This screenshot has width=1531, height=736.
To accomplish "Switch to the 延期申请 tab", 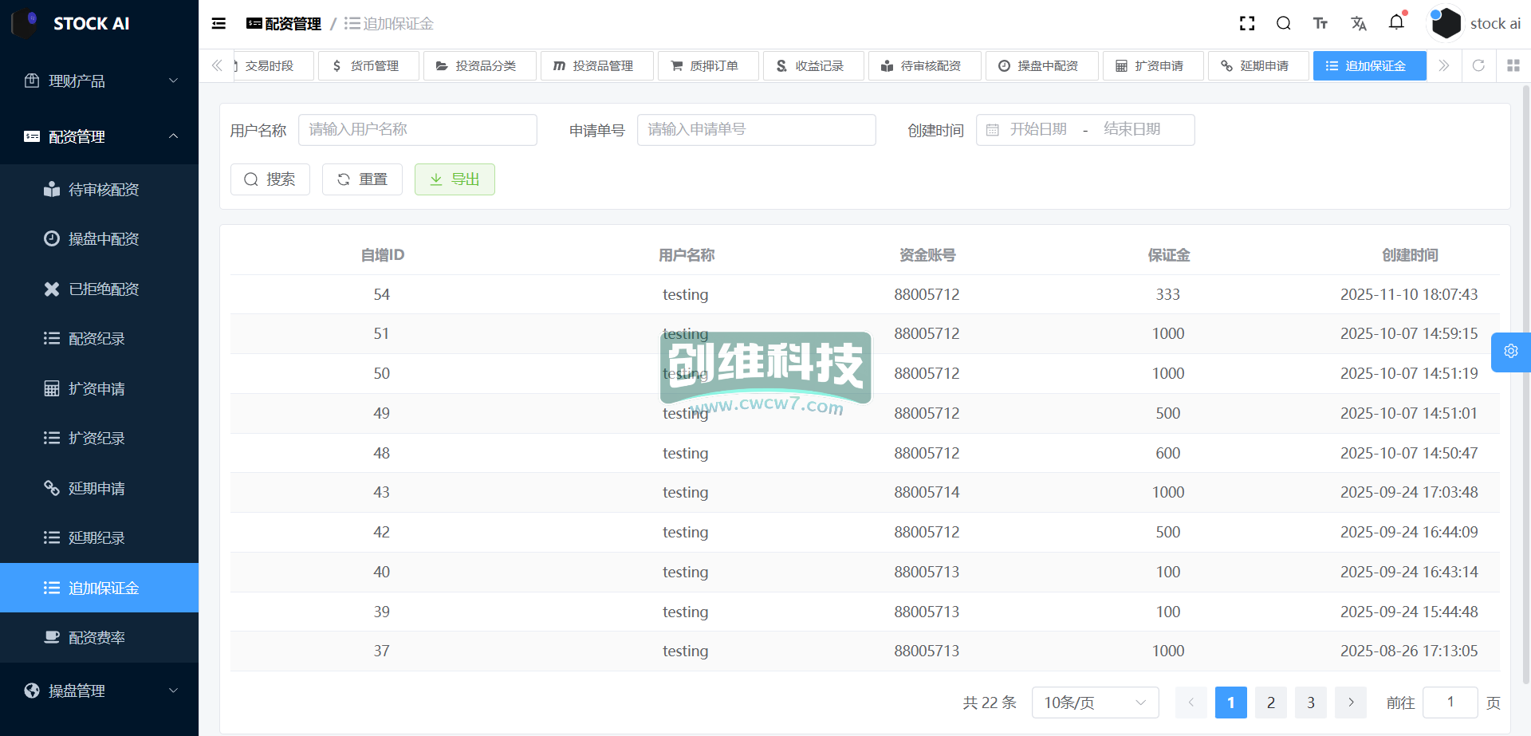I will coord(1257,65).
